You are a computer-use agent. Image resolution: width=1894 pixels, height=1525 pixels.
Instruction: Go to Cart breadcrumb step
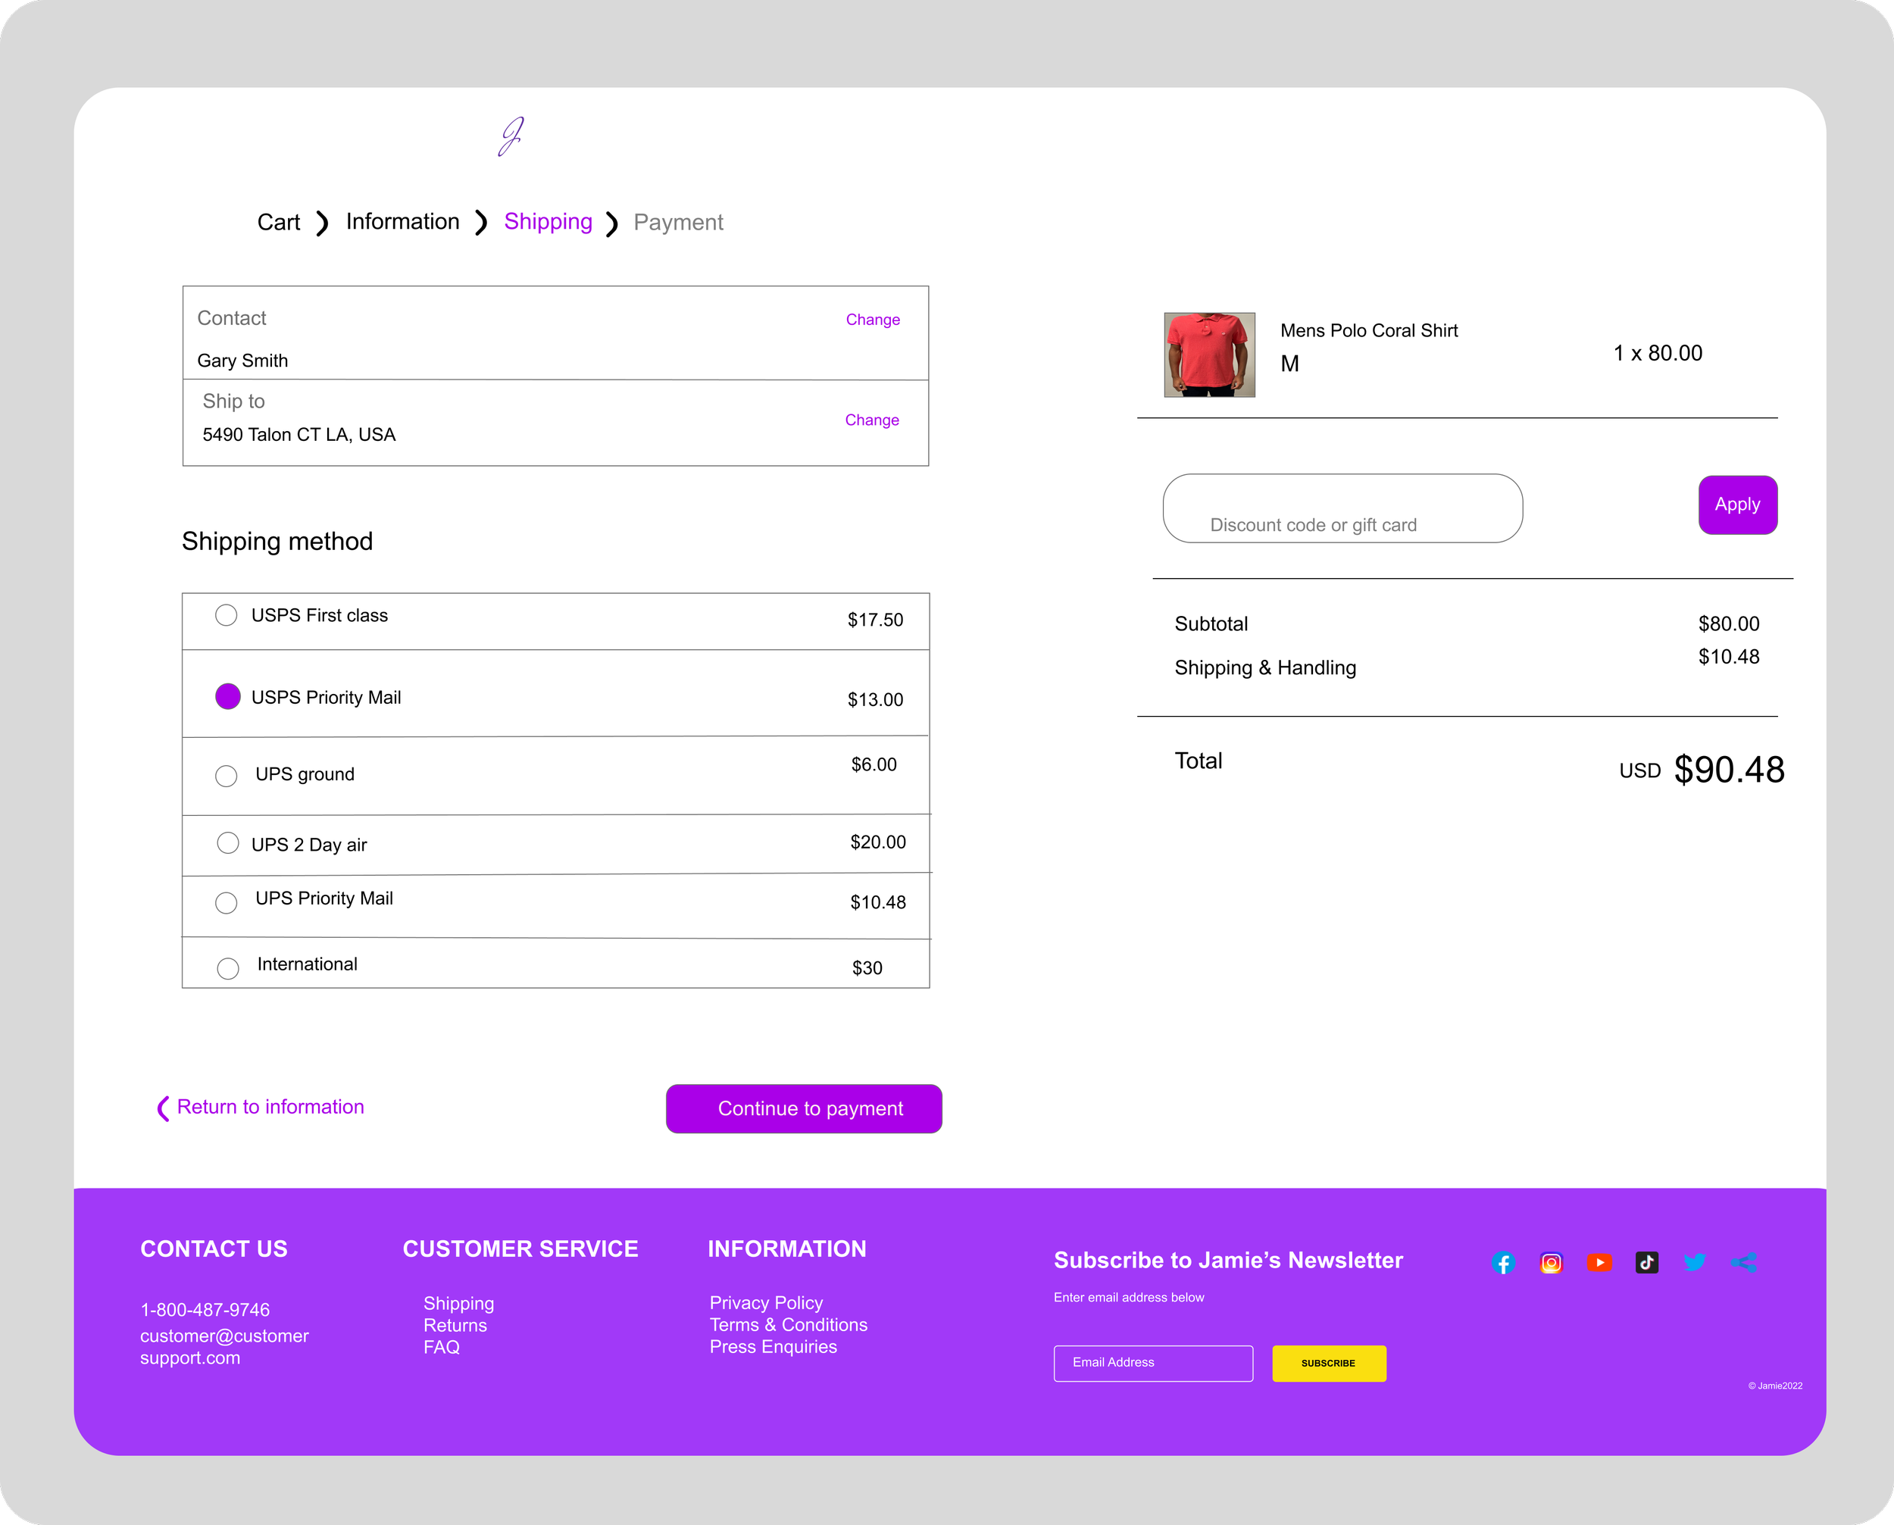[279, 222]
